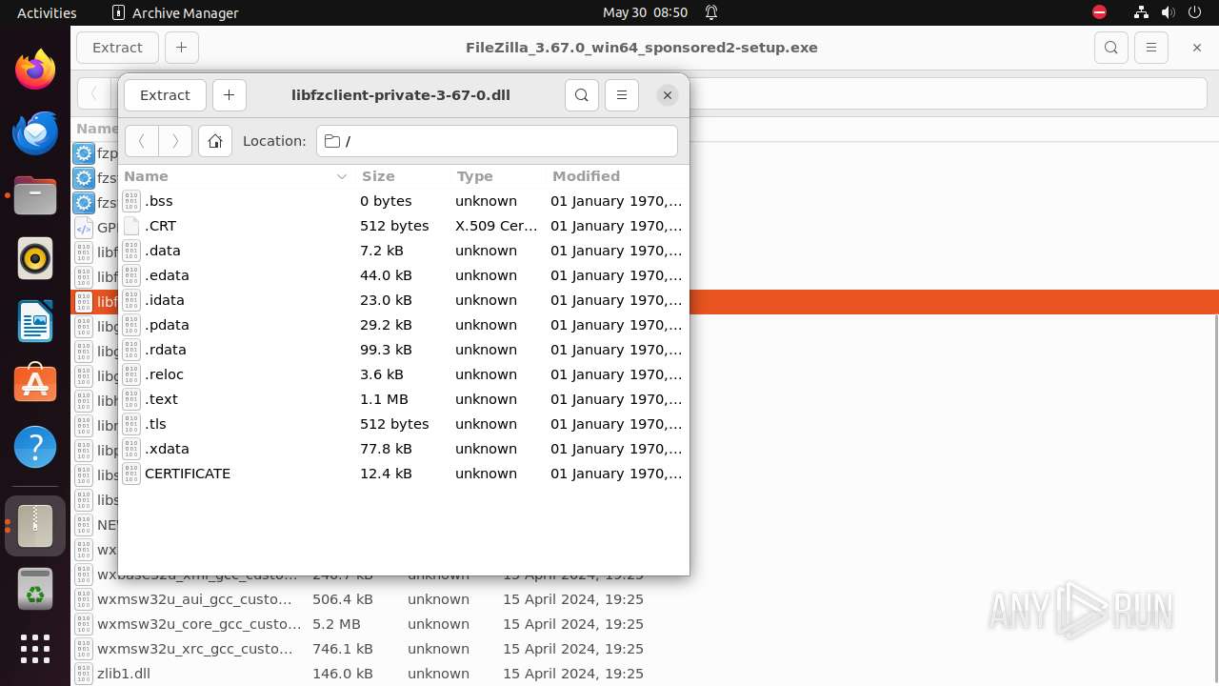Click Archive Manager icon in dock
Image resolution: width=1219 pixels, height=686 pixels.
point(35,525)
